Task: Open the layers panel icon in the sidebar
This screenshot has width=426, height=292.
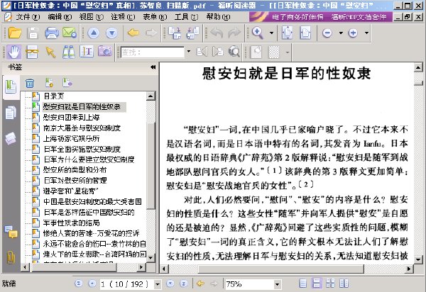Action: click(x=11, y=138)
